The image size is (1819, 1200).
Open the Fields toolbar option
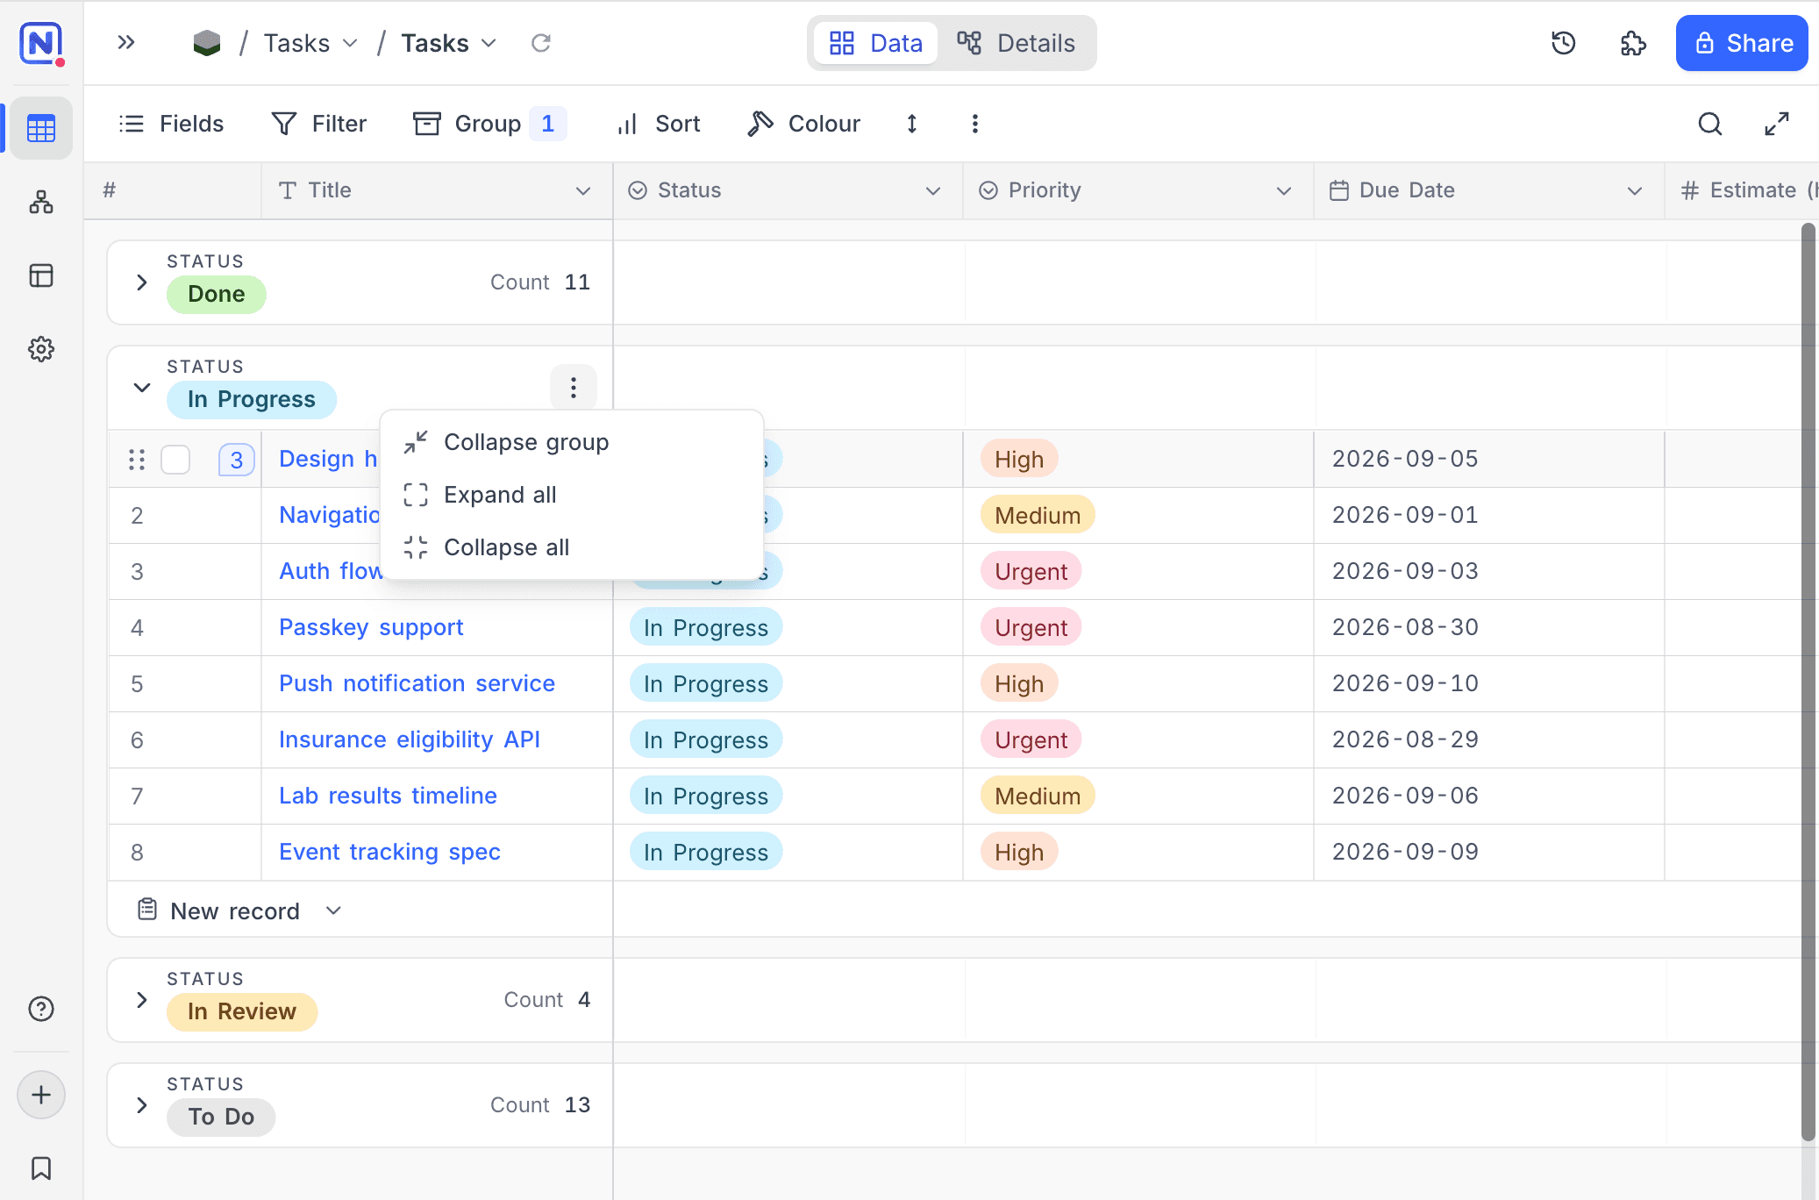(171, 124)
